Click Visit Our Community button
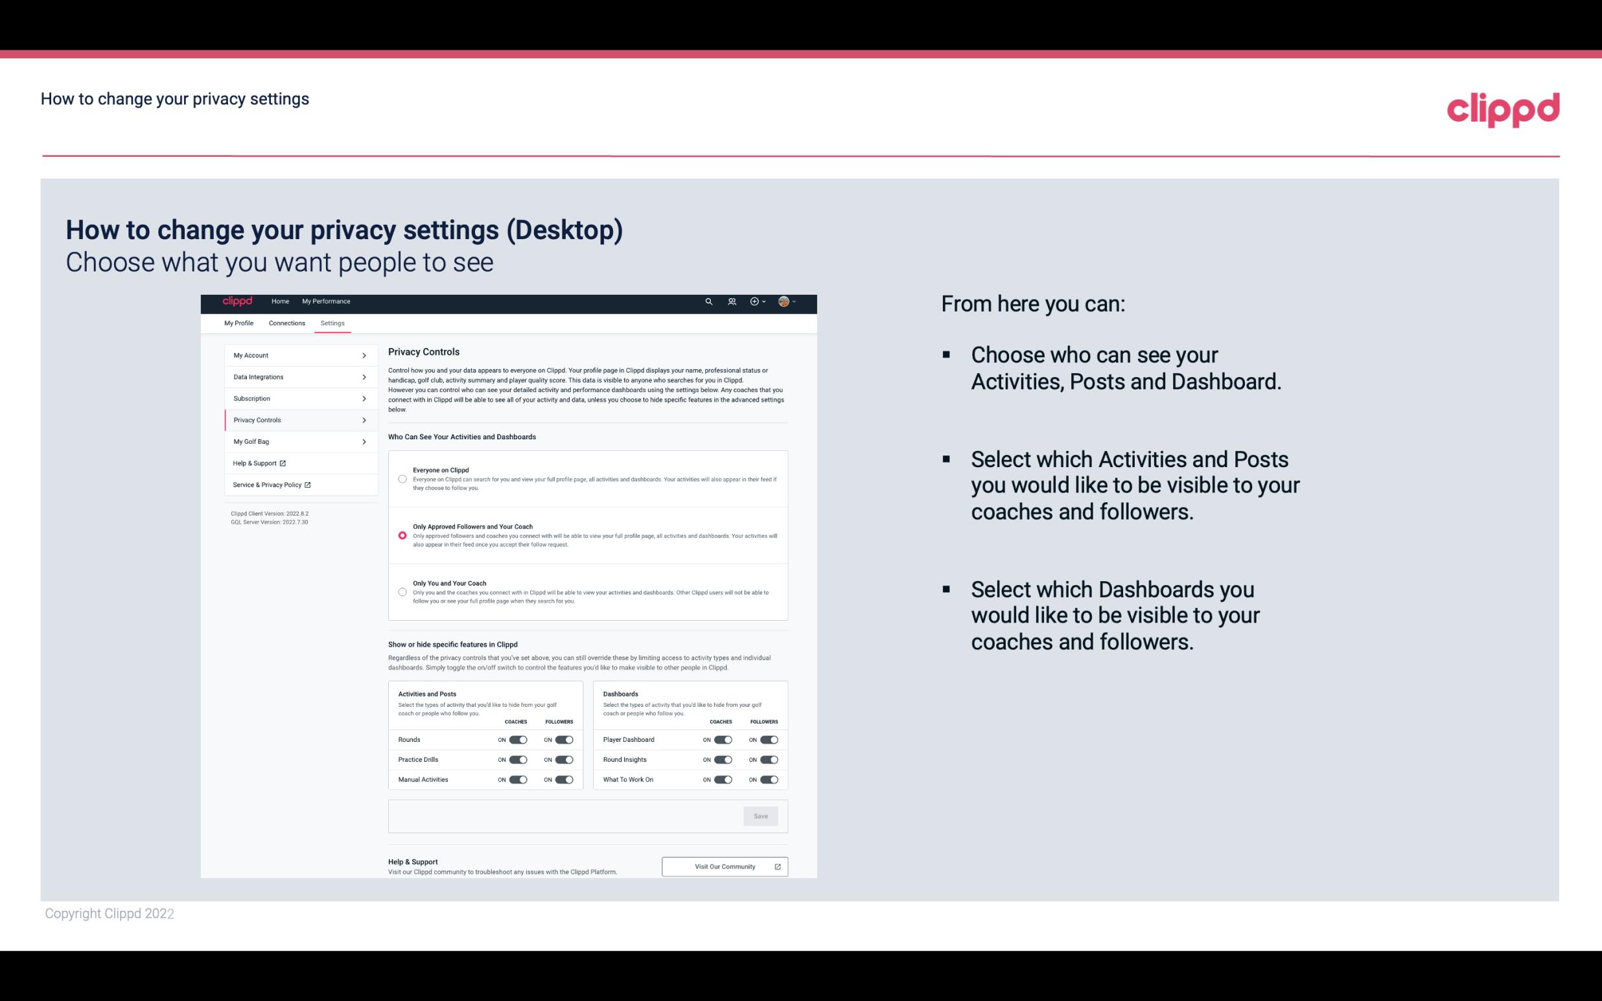 (x=725, y=866)
